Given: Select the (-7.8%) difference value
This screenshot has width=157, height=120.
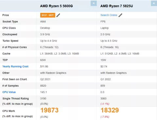Looking at the screenshot, I should tap(105, 117).
